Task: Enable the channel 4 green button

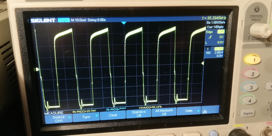Action: [x=248, y=100]
